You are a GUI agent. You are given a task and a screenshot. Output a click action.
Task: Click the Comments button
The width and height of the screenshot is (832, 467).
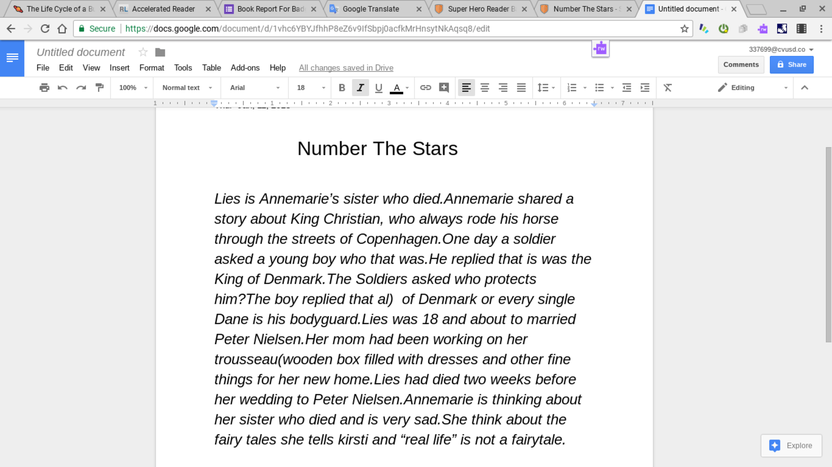pos(741,65)
